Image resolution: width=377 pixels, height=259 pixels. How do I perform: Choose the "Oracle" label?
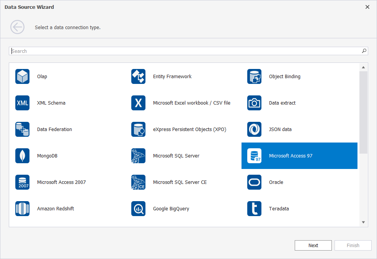pyautogui.click(x=276, y=182)
